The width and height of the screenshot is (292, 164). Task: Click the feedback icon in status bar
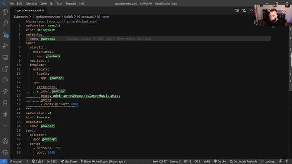pos(281,161)
